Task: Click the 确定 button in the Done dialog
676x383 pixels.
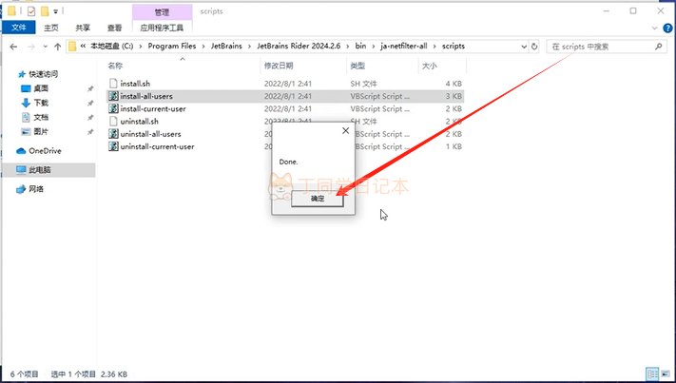Action: pyautogui.click(x=318, y=199)
